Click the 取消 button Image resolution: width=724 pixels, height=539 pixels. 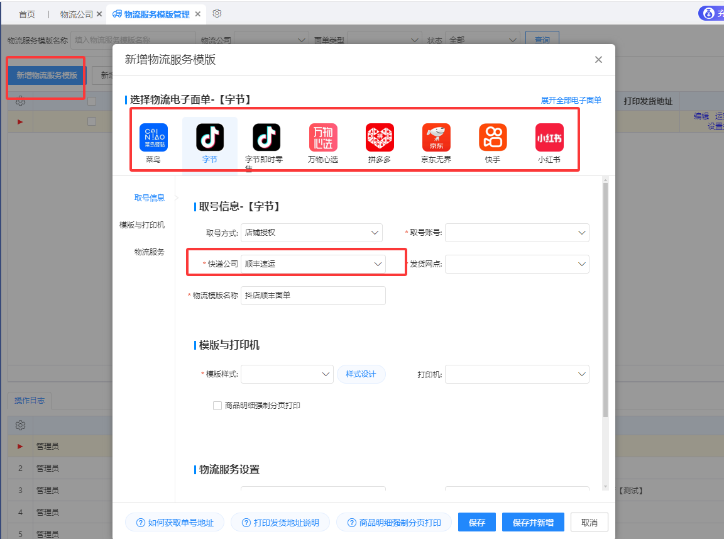(589, 523)
